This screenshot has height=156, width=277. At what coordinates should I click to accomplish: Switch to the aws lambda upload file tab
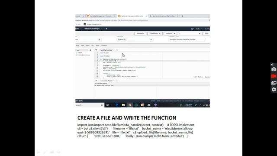pyautogui.click(x=164, y=16)
